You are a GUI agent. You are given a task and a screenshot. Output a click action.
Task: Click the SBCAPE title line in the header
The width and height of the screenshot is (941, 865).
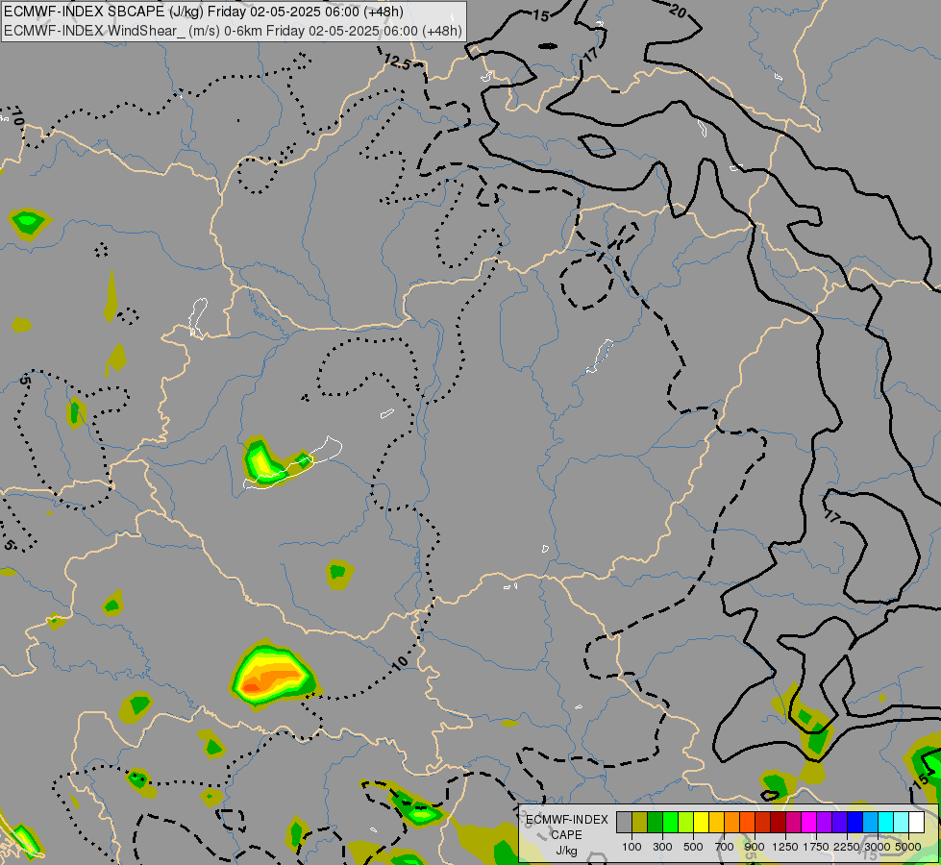click(x=204, y=12)
